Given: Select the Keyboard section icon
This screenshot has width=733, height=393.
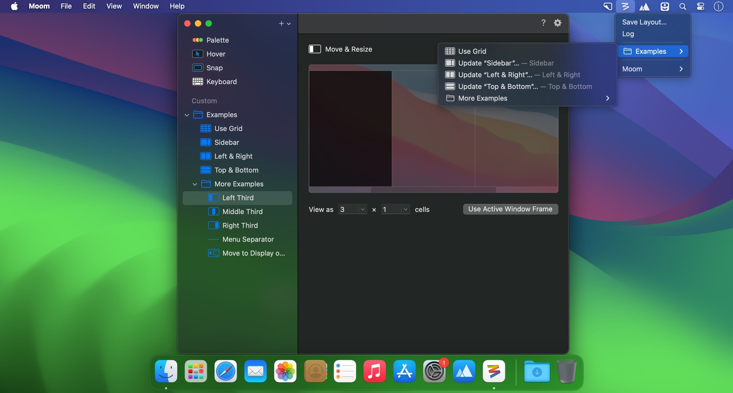Looking at the screenshot, I should coord(197,82).
